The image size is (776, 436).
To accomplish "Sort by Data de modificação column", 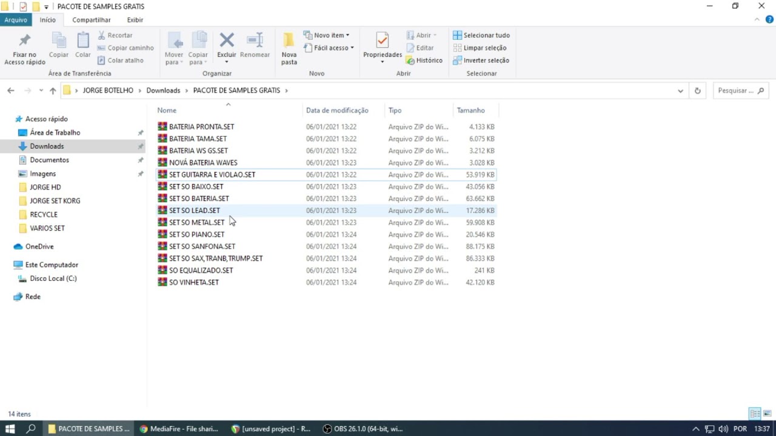I will tap(337, 110).
